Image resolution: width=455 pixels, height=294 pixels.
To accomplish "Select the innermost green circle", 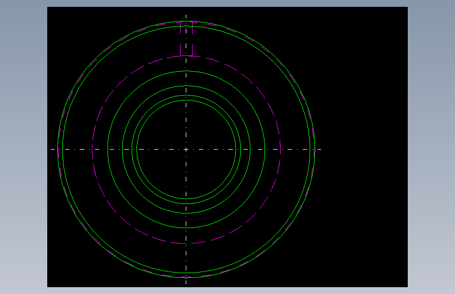I will tap(186, 150).
